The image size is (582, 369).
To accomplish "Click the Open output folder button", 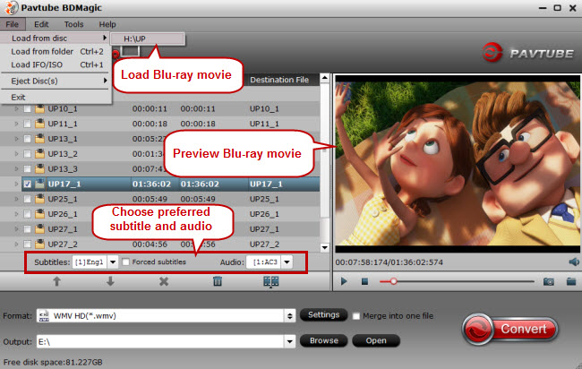I will click(376, 340).
